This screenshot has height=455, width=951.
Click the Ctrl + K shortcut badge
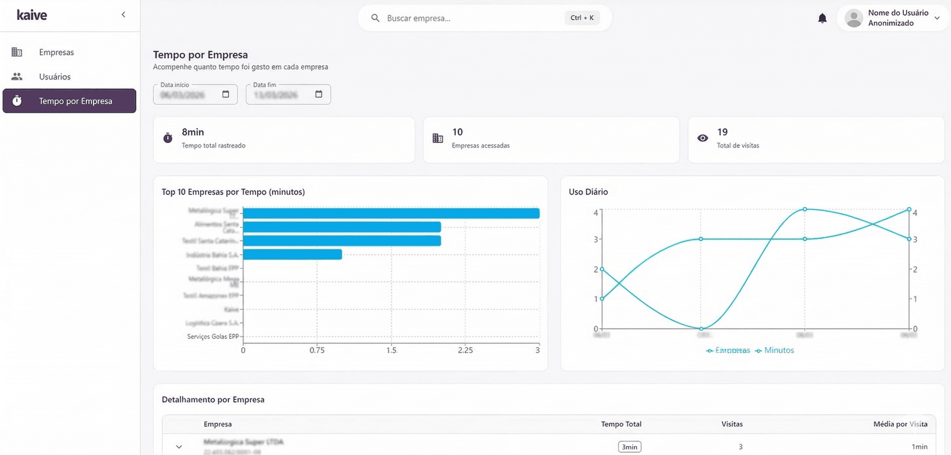pyautogui.click(x=582, y=18)
